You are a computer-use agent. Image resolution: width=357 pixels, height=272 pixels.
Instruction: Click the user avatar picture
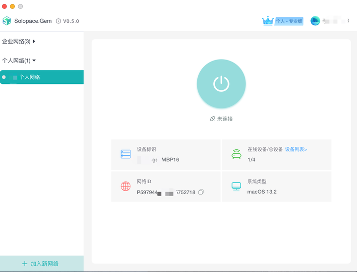(315, 21)
